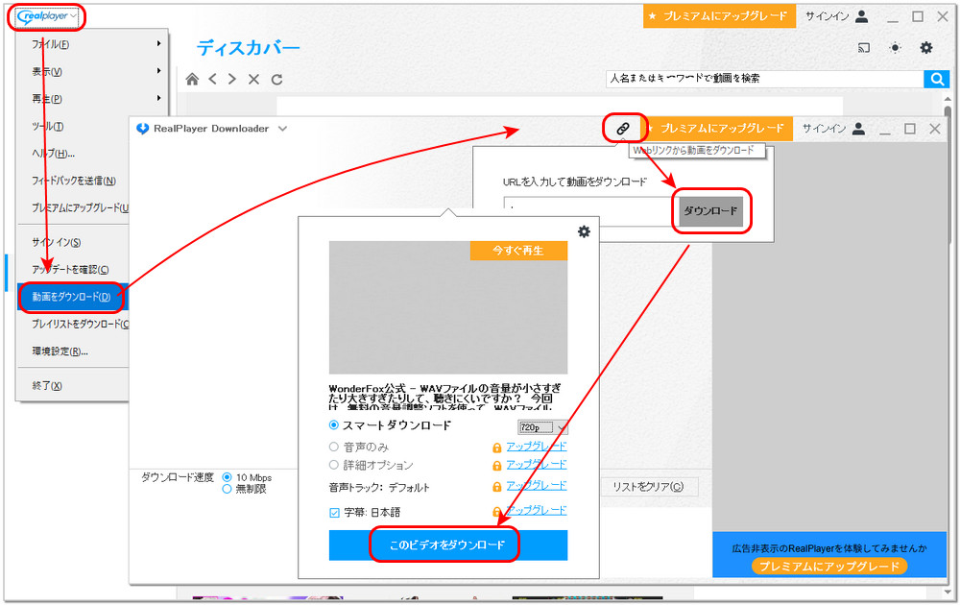
Task: Navigate back with left arrow icon
Action: coord(212,79)
